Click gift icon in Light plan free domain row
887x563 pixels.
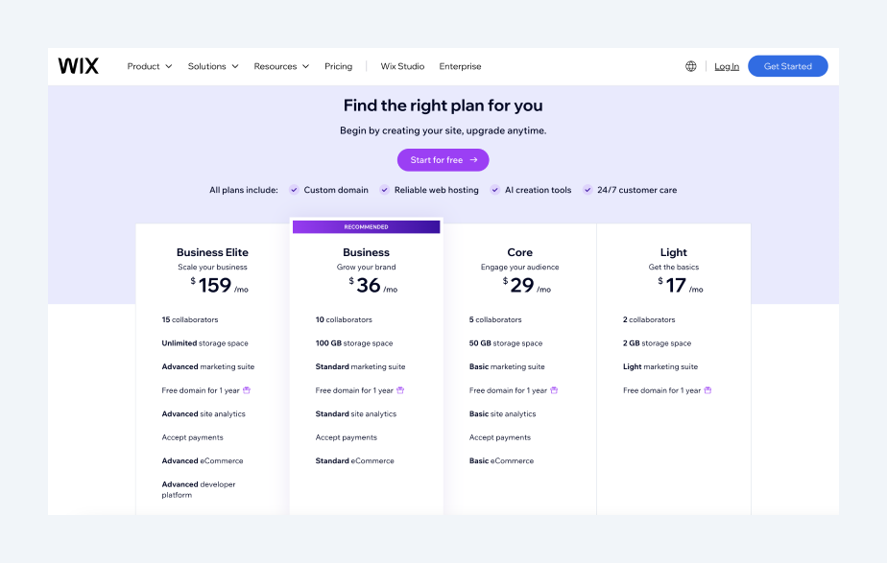click(x=707, y=390)
